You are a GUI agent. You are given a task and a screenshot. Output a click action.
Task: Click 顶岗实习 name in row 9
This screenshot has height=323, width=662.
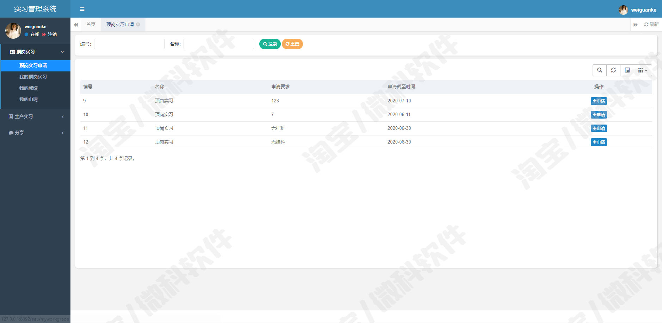point(164,101)
